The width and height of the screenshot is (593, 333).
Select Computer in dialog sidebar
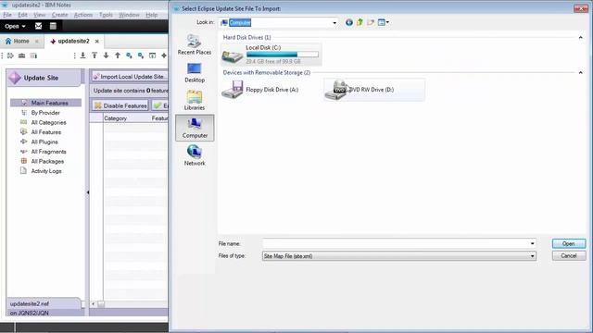pyautogui.click(x=195, y=128)
